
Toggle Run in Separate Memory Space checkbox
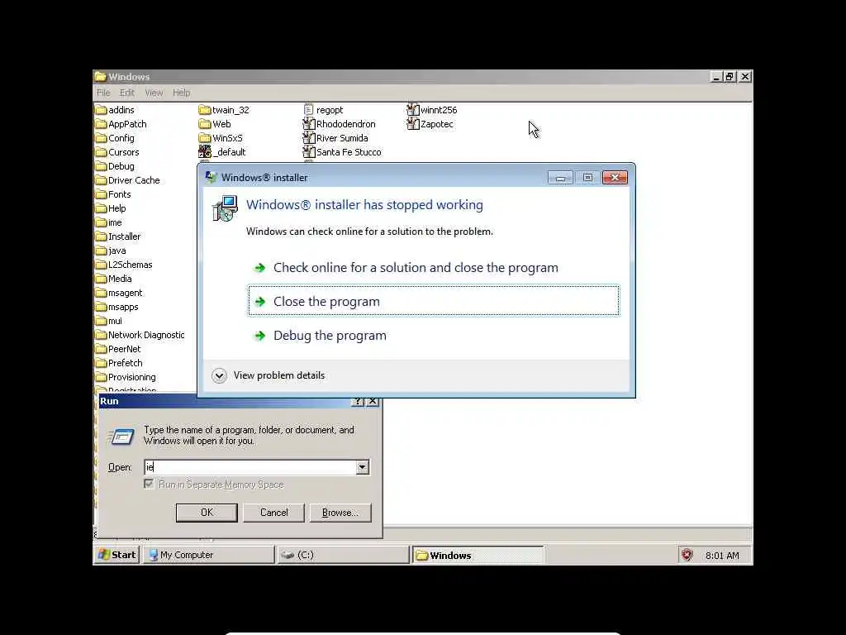[x=149, y=485]
